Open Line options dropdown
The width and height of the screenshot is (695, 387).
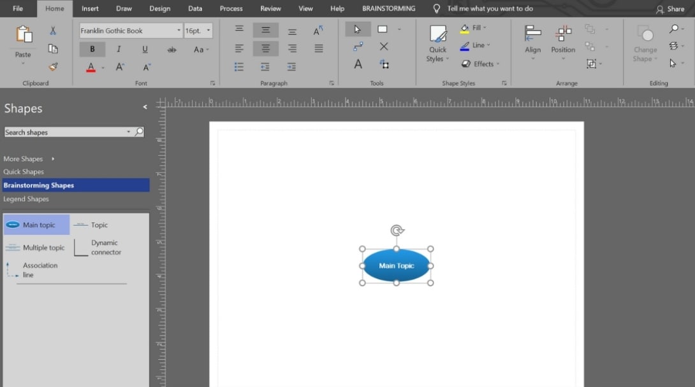(x=481, y=45)
